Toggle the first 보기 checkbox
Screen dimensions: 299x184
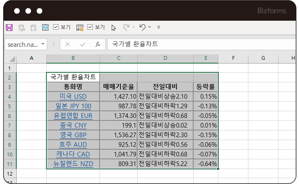(x=56, y=27)
